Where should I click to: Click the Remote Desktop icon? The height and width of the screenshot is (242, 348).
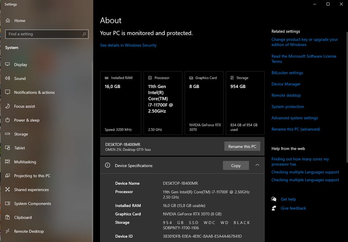(8, 231)
